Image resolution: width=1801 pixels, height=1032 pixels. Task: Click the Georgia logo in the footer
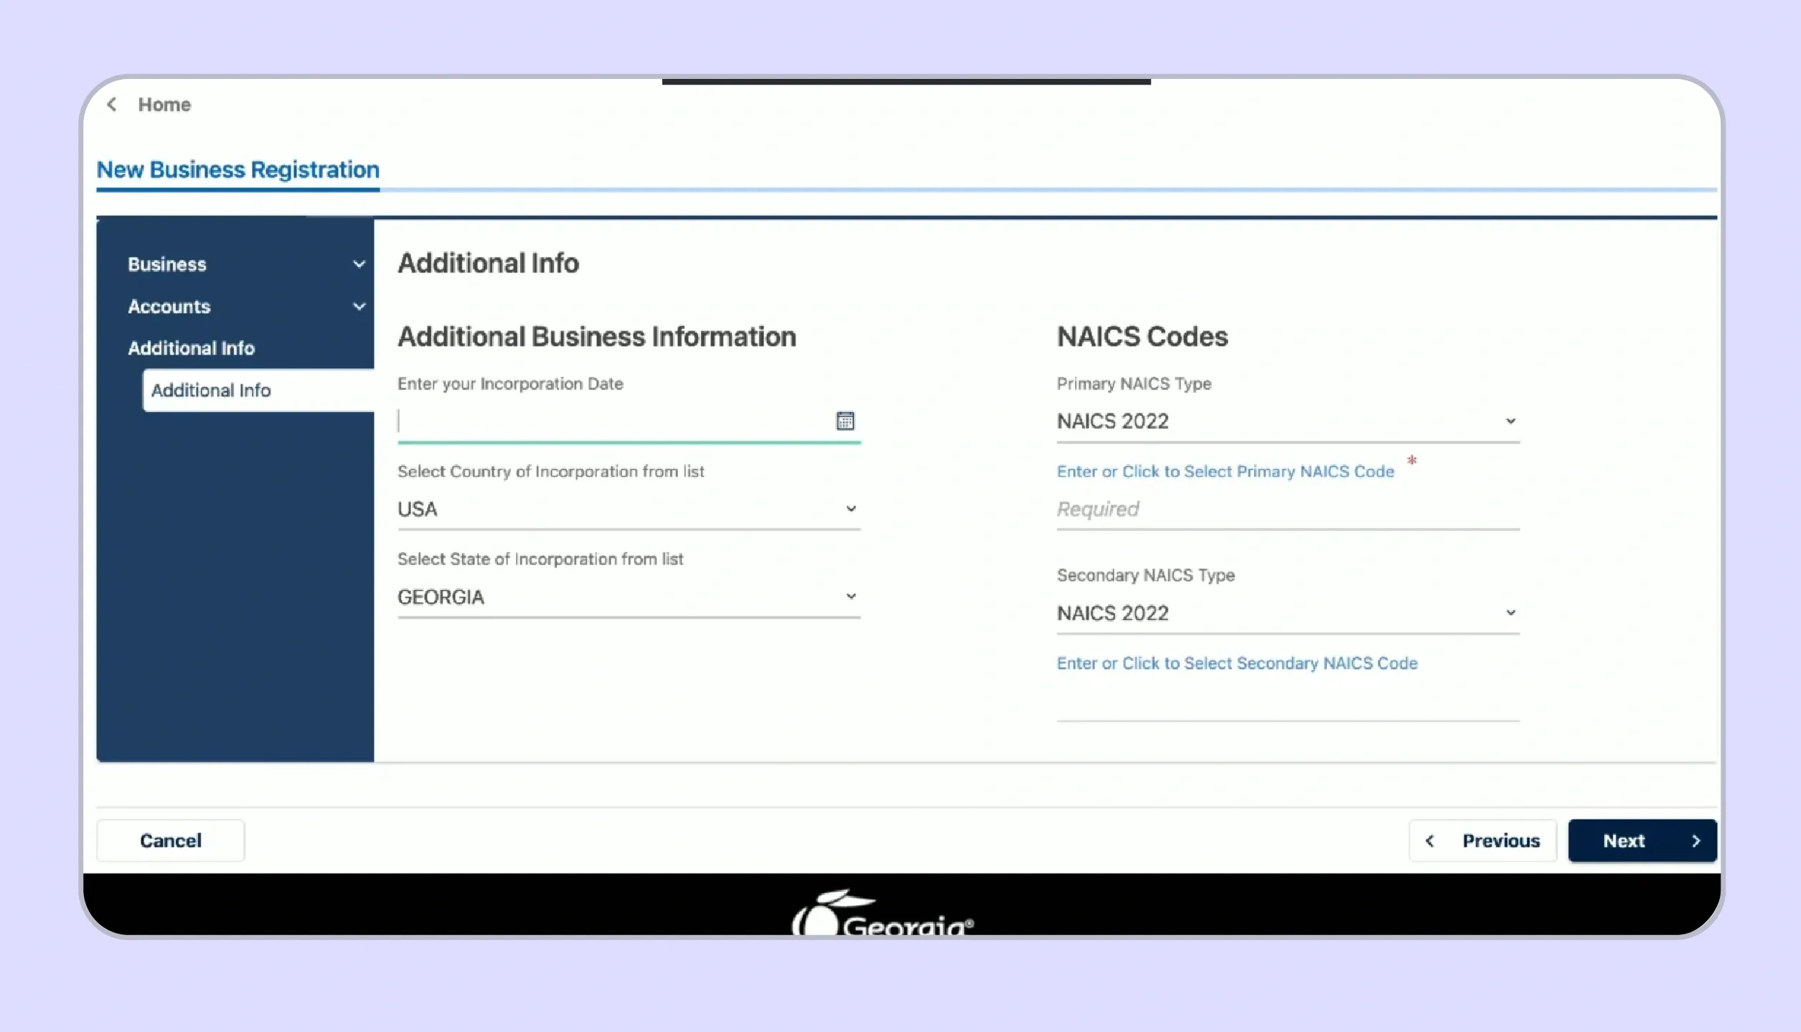883,913
